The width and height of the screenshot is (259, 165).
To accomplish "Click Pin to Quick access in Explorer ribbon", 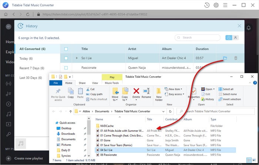I will tap(58, 94).
